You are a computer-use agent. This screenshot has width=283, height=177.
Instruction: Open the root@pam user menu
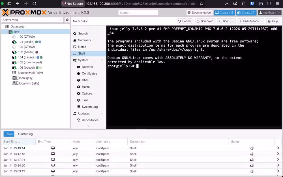tap(270, 13)
